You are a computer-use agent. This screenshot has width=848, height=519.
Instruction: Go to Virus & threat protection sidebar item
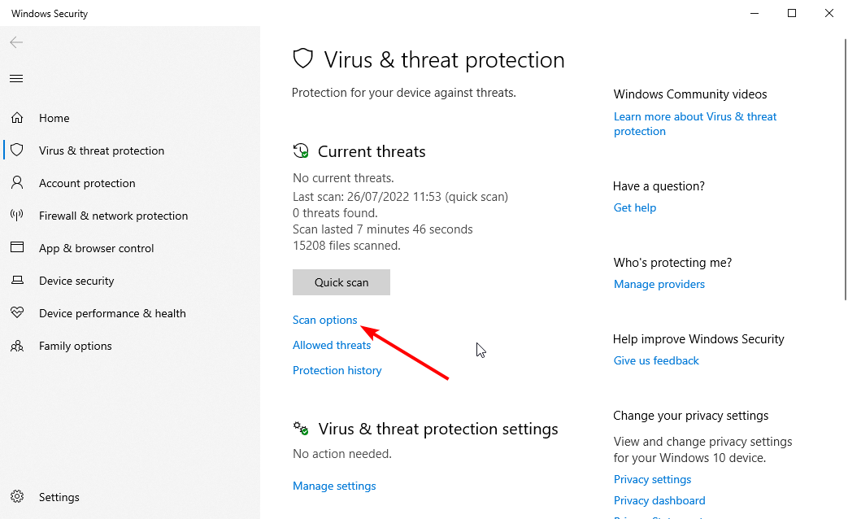(x=102, y=150)
